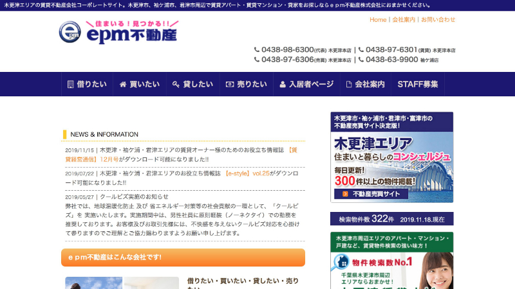Click NEWS & INFORMATION heading

(x=104, y=134)
